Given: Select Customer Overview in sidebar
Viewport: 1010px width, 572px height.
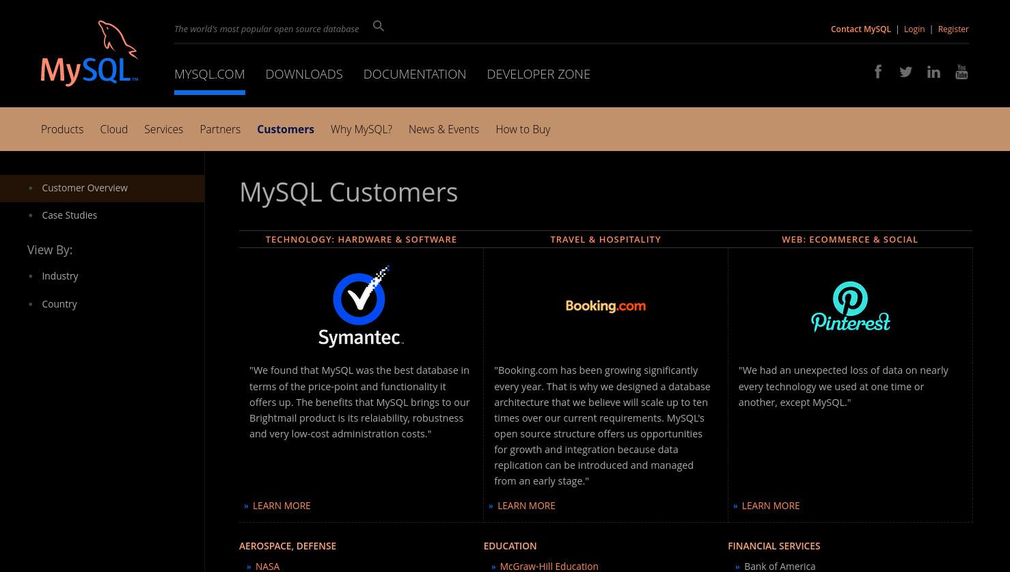Looking at the screenshot, I should coord(85,188).
